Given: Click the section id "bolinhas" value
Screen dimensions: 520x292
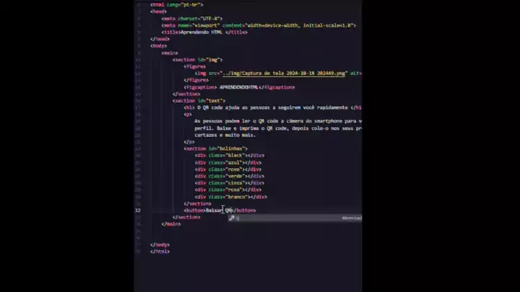Looking at the screenshot, I should click(x=235, y=149).
